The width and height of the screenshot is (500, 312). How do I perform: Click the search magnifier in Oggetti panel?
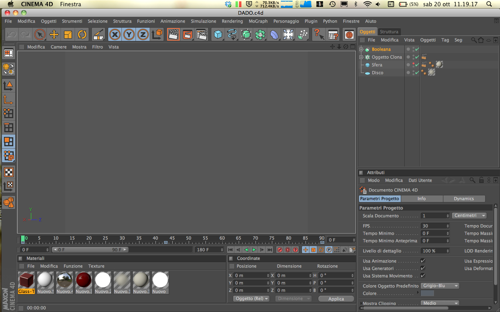(x=474, y=40)
